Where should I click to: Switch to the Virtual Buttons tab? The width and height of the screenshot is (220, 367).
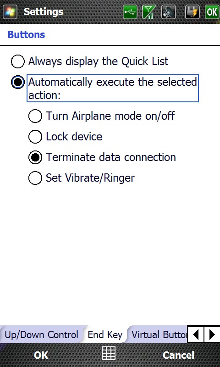pos(159,335)
